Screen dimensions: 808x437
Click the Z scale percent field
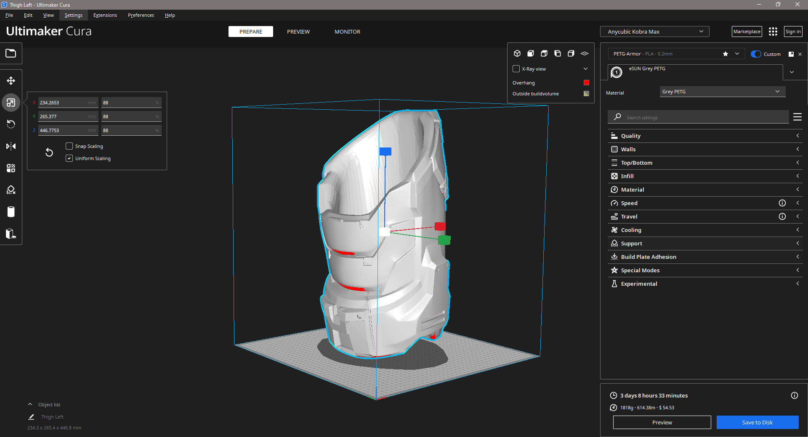(x=131, y=130)
